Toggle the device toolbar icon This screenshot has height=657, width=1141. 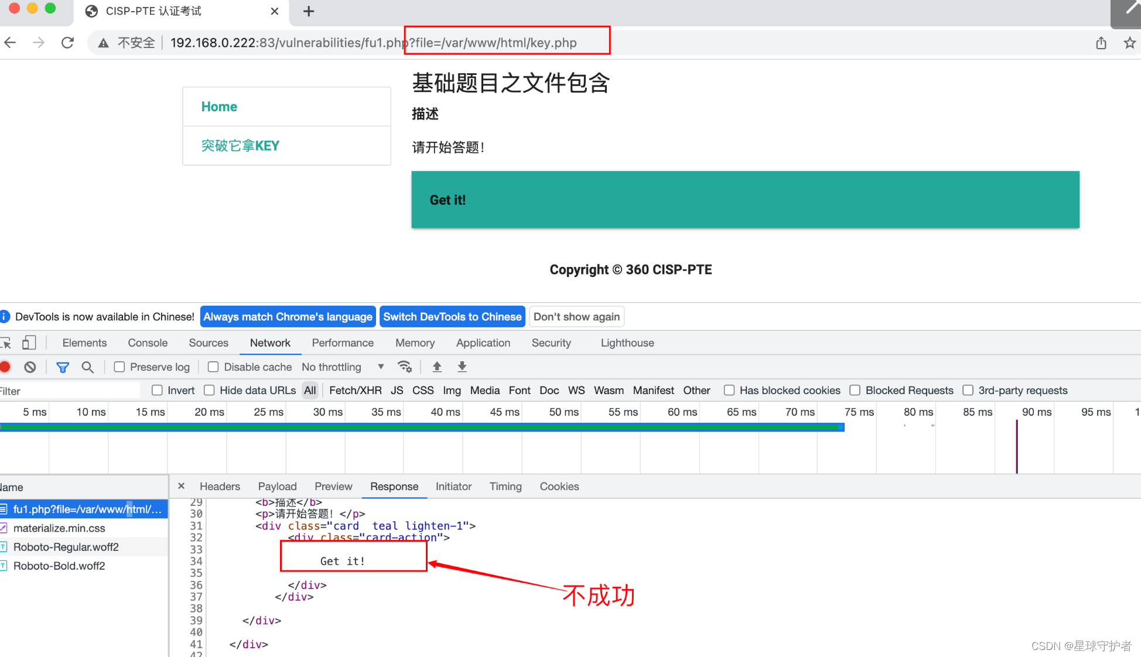pyautogui.click(x=29, y=343)
